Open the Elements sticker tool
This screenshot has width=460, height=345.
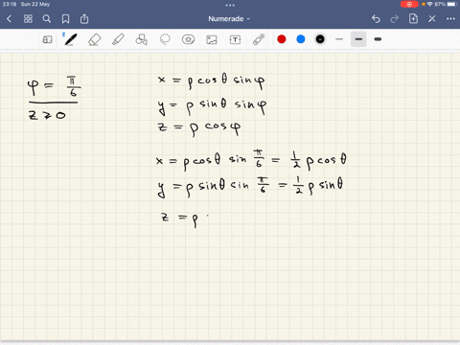pyautogui.click(x=188, y=39)
